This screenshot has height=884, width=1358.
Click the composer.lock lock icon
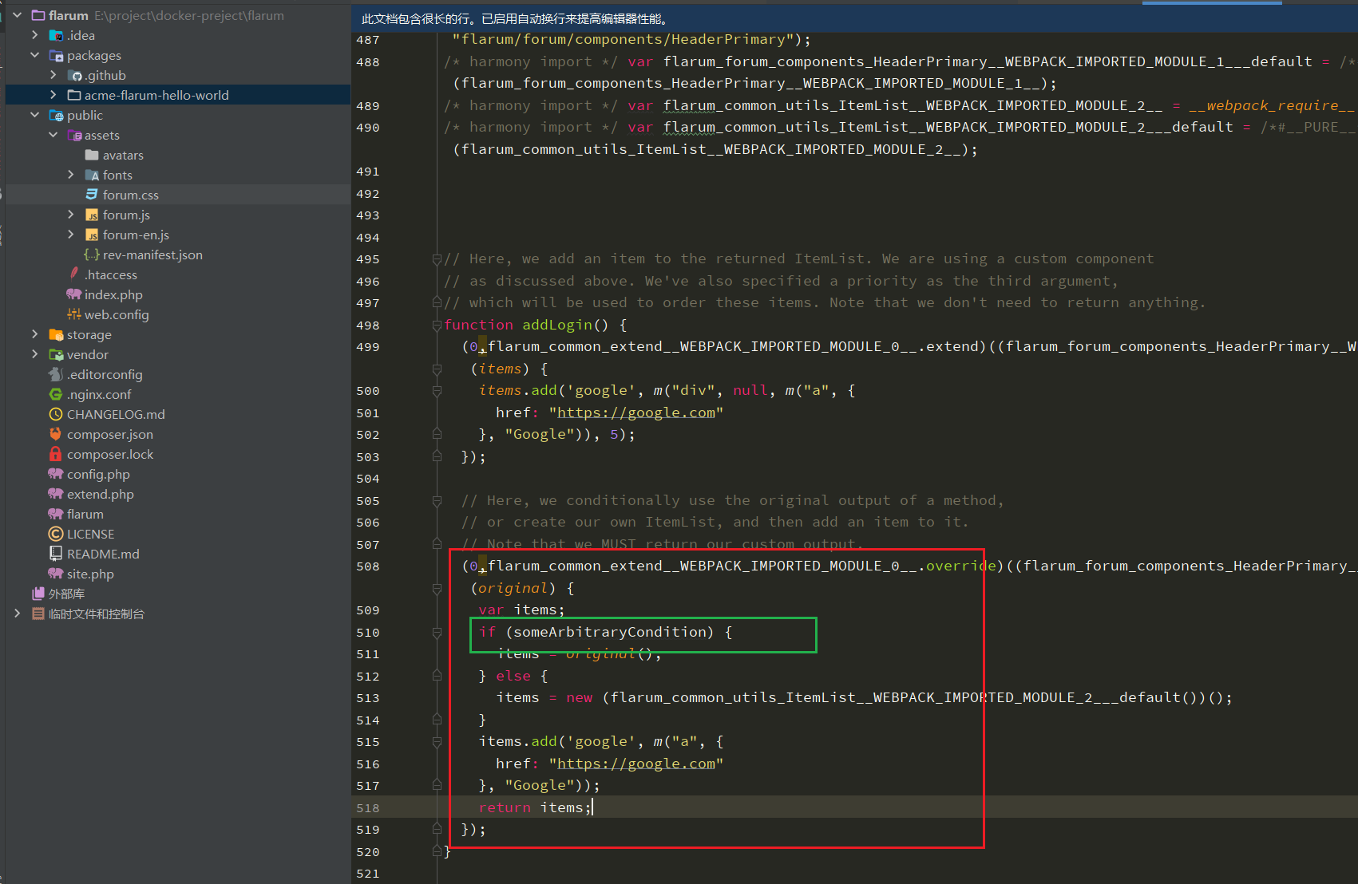56,454
